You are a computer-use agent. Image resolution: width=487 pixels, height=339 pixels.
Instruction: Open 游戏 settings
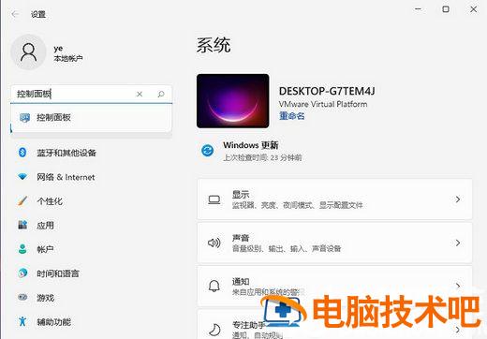45,298
